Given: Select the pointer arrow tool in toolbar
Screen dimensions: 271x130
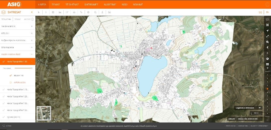Looking at the screenshot, I should pyautogui.click(x=39, y=12).
